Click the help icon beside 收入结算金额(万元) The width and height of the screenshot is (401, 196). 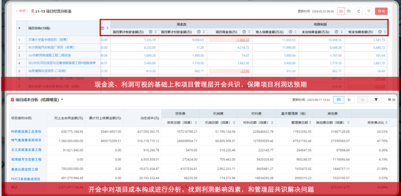tap(290, 32)
